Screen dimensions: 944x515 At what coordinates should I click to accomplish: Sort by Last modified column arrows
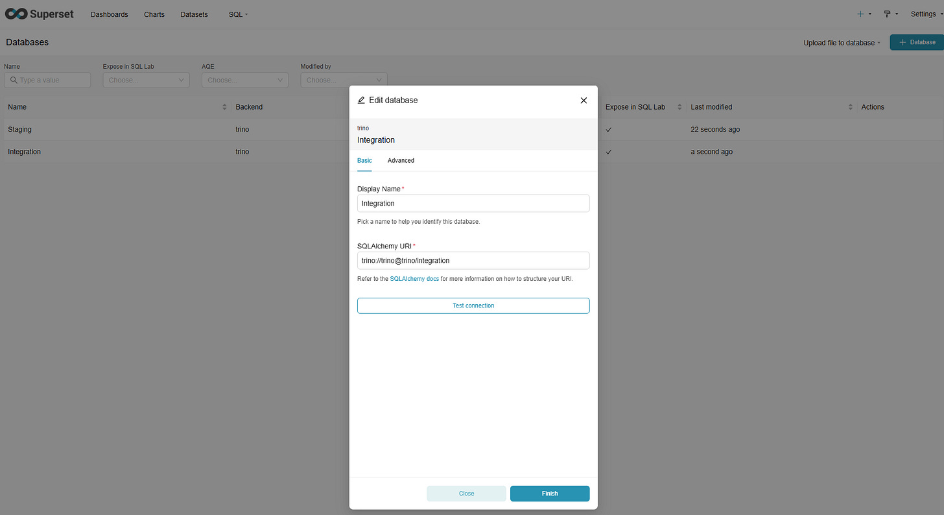click(851, 107)
